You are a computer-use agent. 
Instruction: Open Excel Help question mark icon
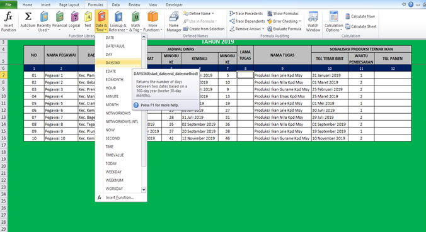click(411, 4)
